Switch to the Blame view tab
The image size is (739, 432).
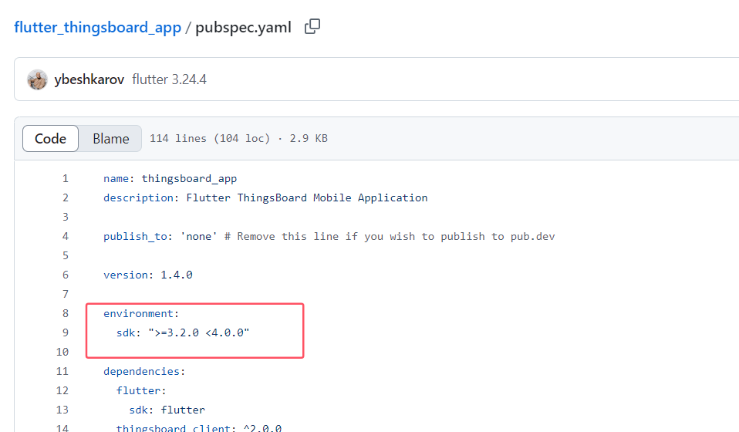tap(111, 139)
